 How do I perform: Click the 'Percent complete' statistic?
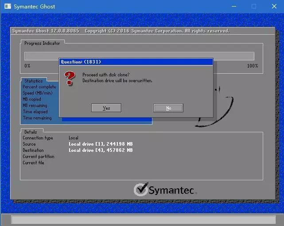39,87
